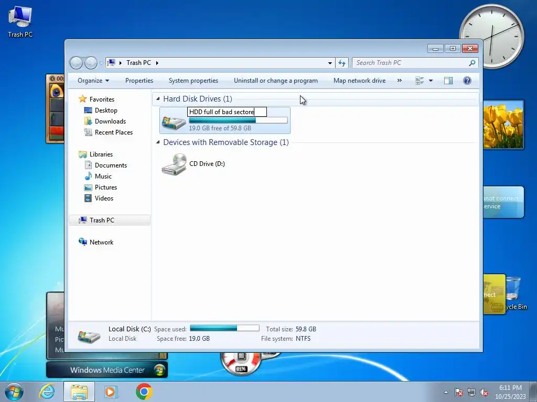Expand the address bar history dropdown
The width and height of the screenshot is (537, 402).
pos(330,63)
